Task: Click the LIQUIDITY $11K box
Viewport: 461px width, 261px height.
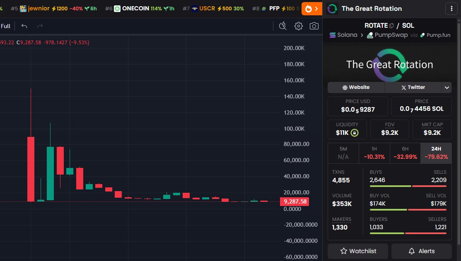Action: pos(347,129)
